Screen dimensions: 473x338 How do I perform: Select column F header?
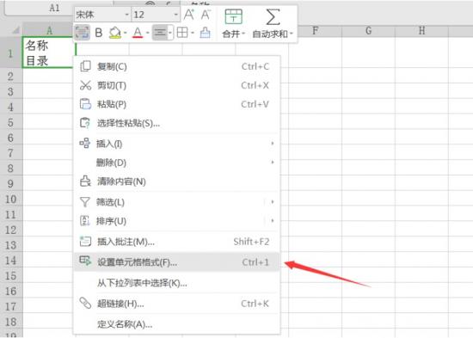(316, 30)
